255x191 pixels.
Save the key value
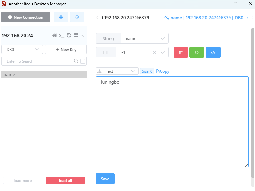(105, 179)
